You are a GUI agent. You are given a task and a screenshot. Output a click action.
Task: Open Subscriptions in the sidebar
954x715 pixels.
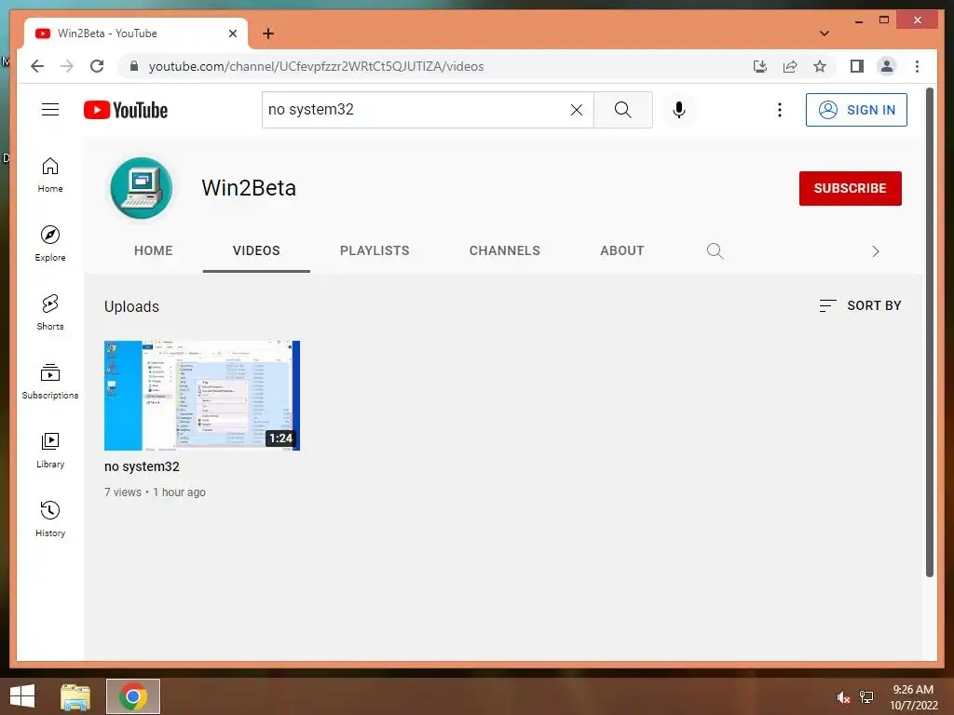(50, 381)
